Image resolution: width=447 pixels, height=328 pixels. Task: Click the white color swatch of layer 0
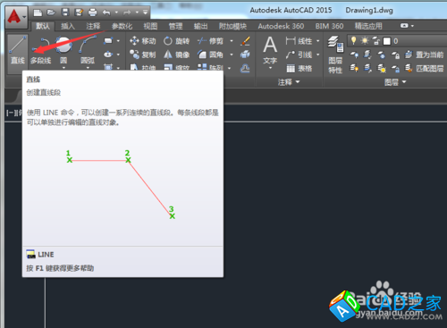pos(387,41)
